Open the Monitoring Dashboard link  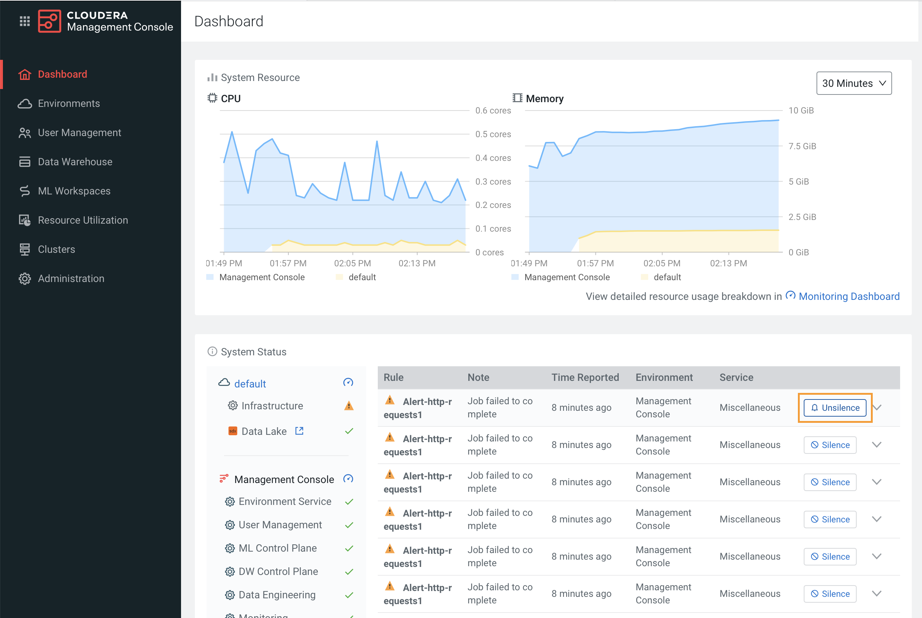click(849, 296)
